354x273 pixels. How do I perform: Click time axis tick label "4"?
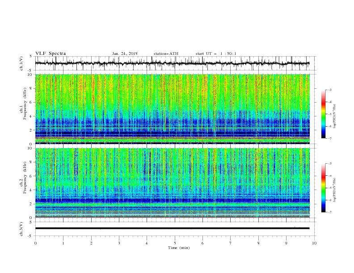[147, 243]
